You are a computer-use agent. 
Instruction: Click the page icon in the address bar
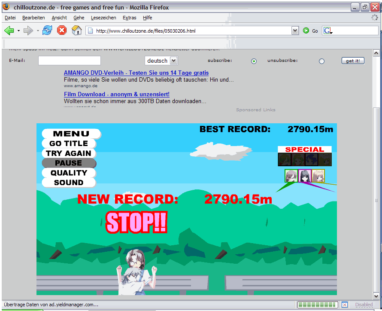click(91, 30)
